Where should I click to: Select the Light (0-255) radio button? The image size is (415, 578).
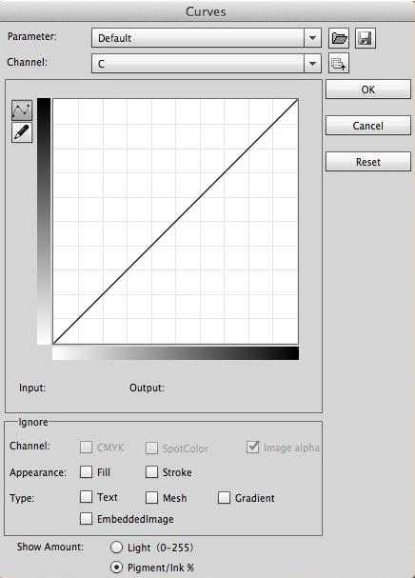point(116,547)
